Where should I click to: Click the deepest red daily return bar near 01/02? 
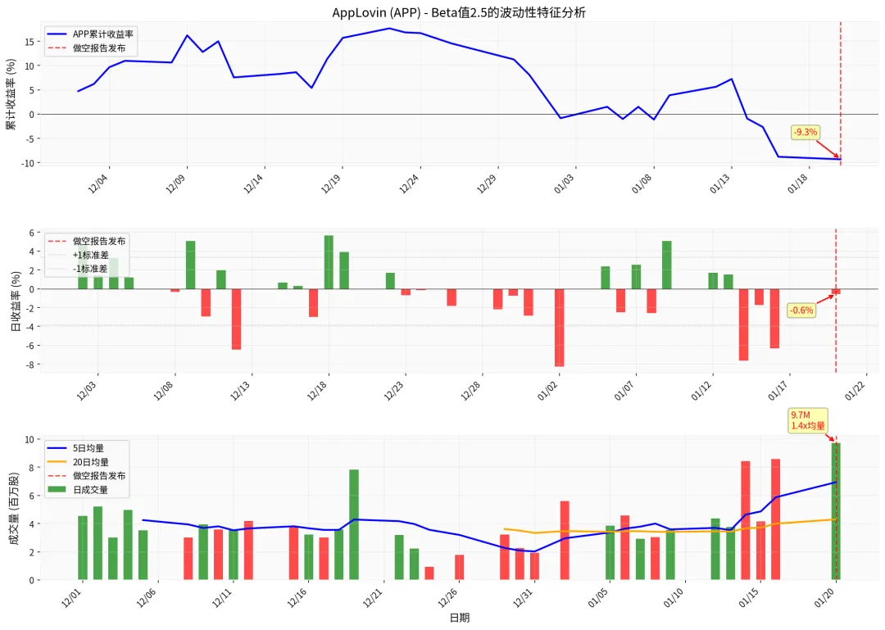coord(560,328)
